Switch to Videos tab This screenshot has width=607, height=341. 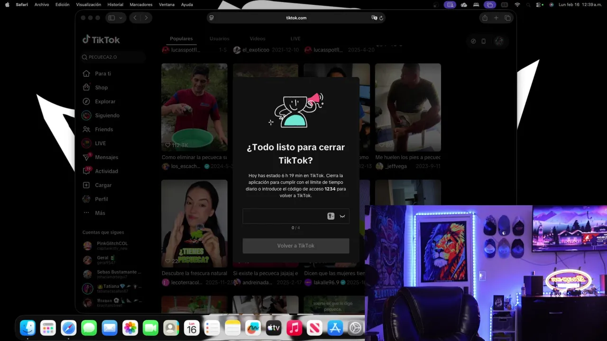(x=258, y=39)
